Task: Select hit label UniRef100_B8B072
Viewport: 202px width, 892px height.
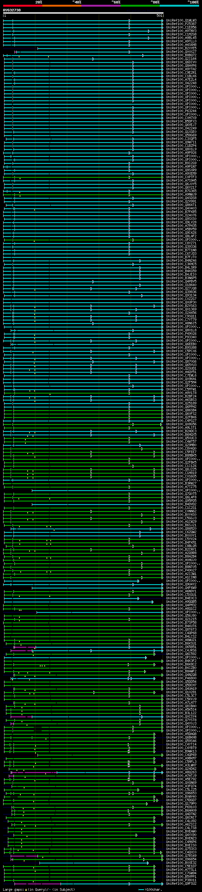Action: point(181,55)
